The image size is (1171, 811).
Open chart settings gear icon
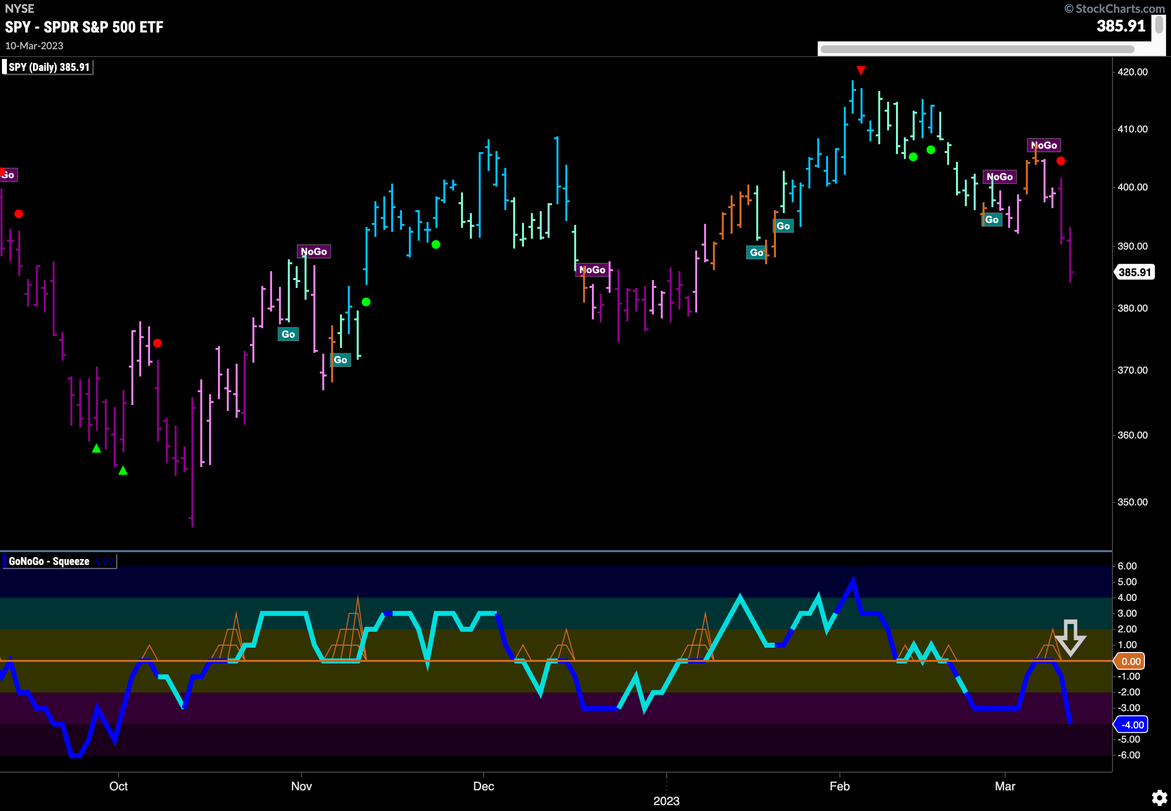click(1159, 797)
